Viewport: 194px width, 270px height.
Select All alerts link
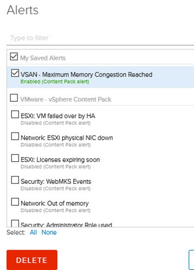[x=33, y=232]
